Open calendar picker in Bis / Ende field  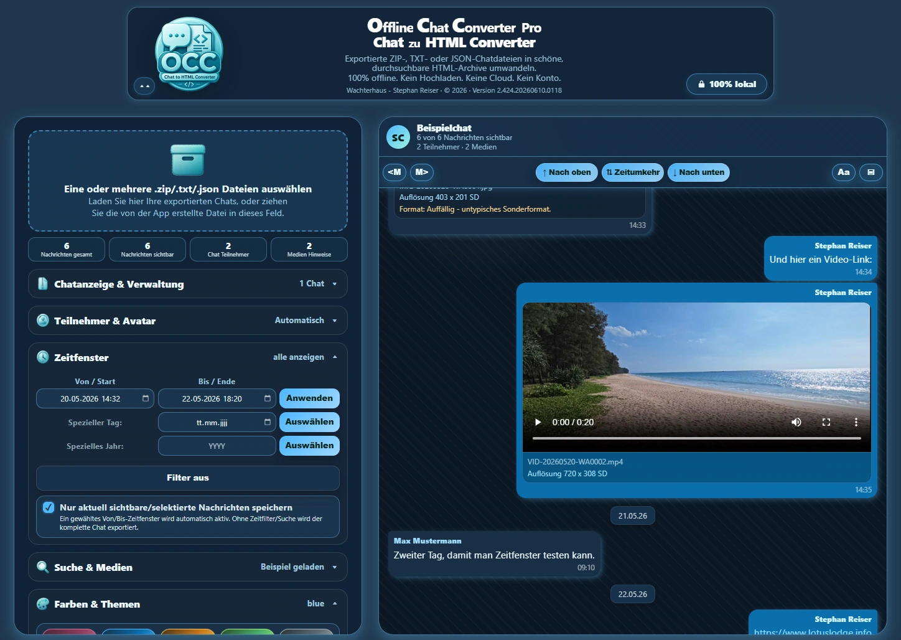(268, 398)
